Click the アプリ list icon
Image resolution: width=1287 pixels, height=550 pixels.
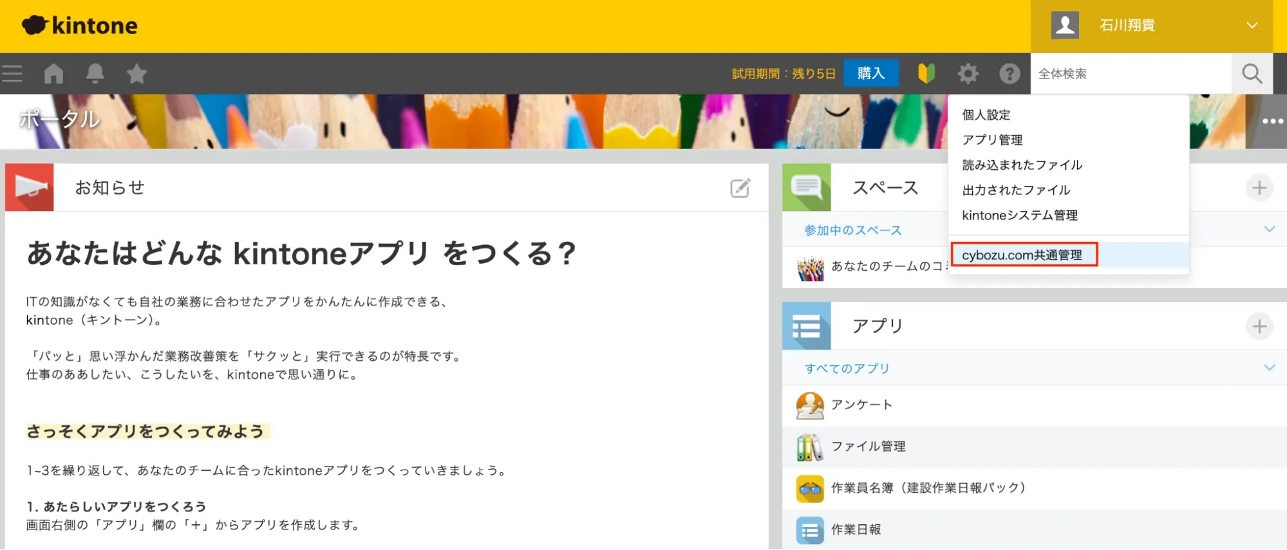tap(807, 326)
